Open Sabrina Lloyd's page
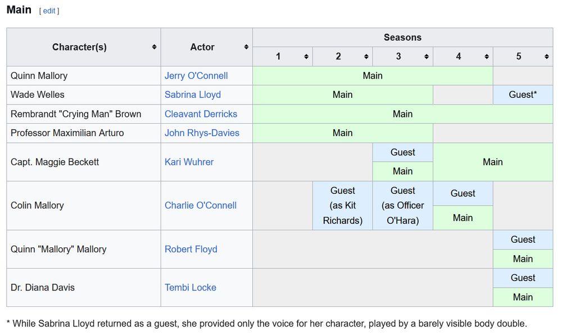Viewport: 562px width, 335px height. 193,94
